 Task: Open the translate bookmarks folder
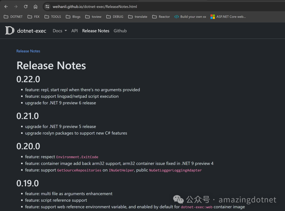click(137, 17)
